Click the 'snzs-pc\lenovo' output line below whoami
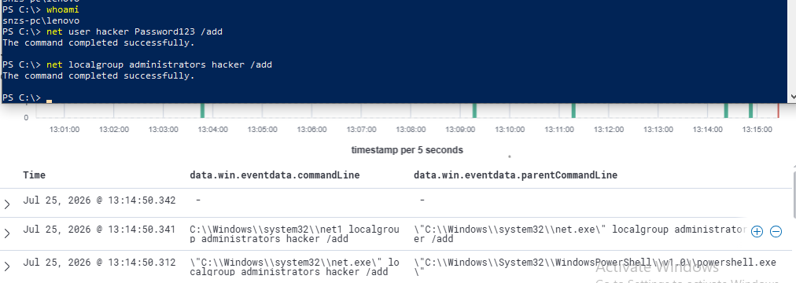 pyautogui.click(x=41, y=20)
